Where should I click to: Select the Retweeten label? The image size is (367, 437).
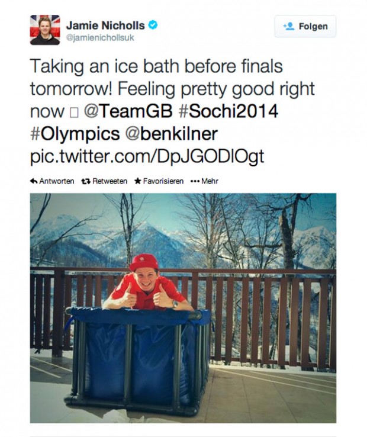tap(110, 181)
